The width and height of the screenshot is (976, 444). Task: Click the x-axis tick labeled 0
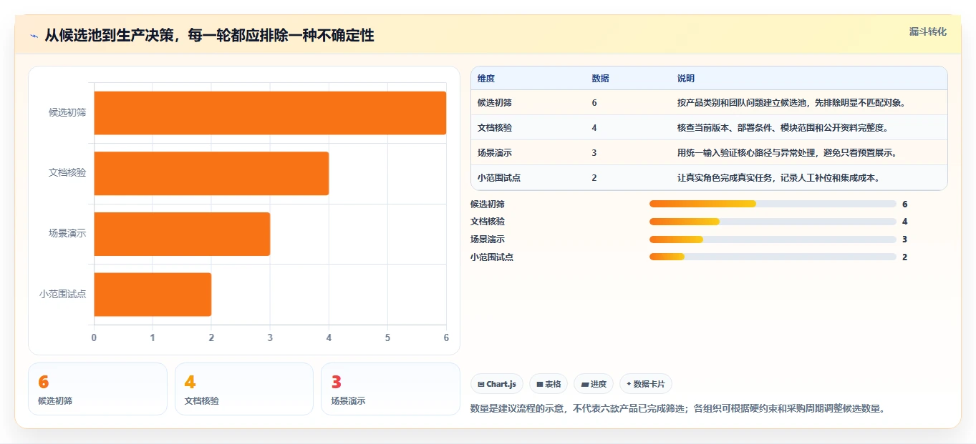94,337
